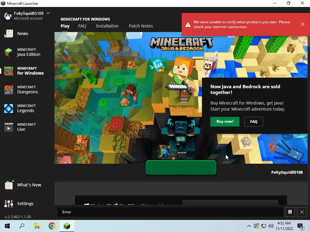
Task: Click the account avatar icon
Action: click(8, 16)
